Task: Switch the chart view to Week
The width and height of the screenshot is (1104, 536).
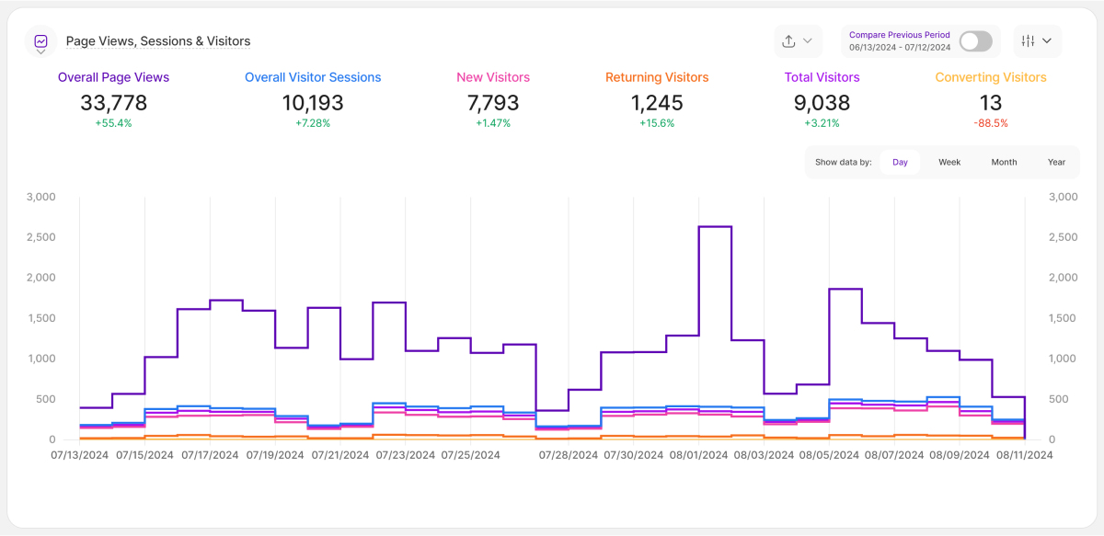Action: [949, 162]
